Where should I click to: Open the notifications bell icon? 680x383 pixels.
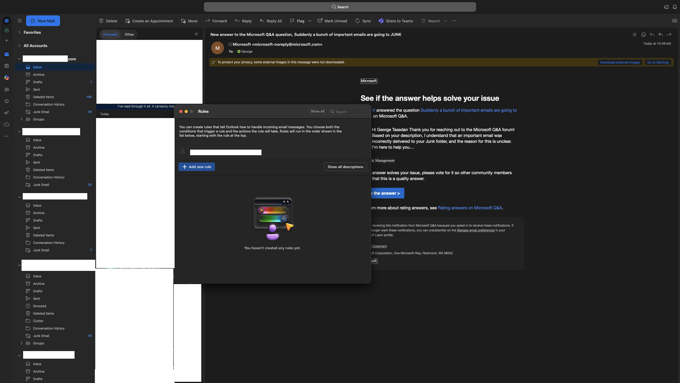point(675,7)
